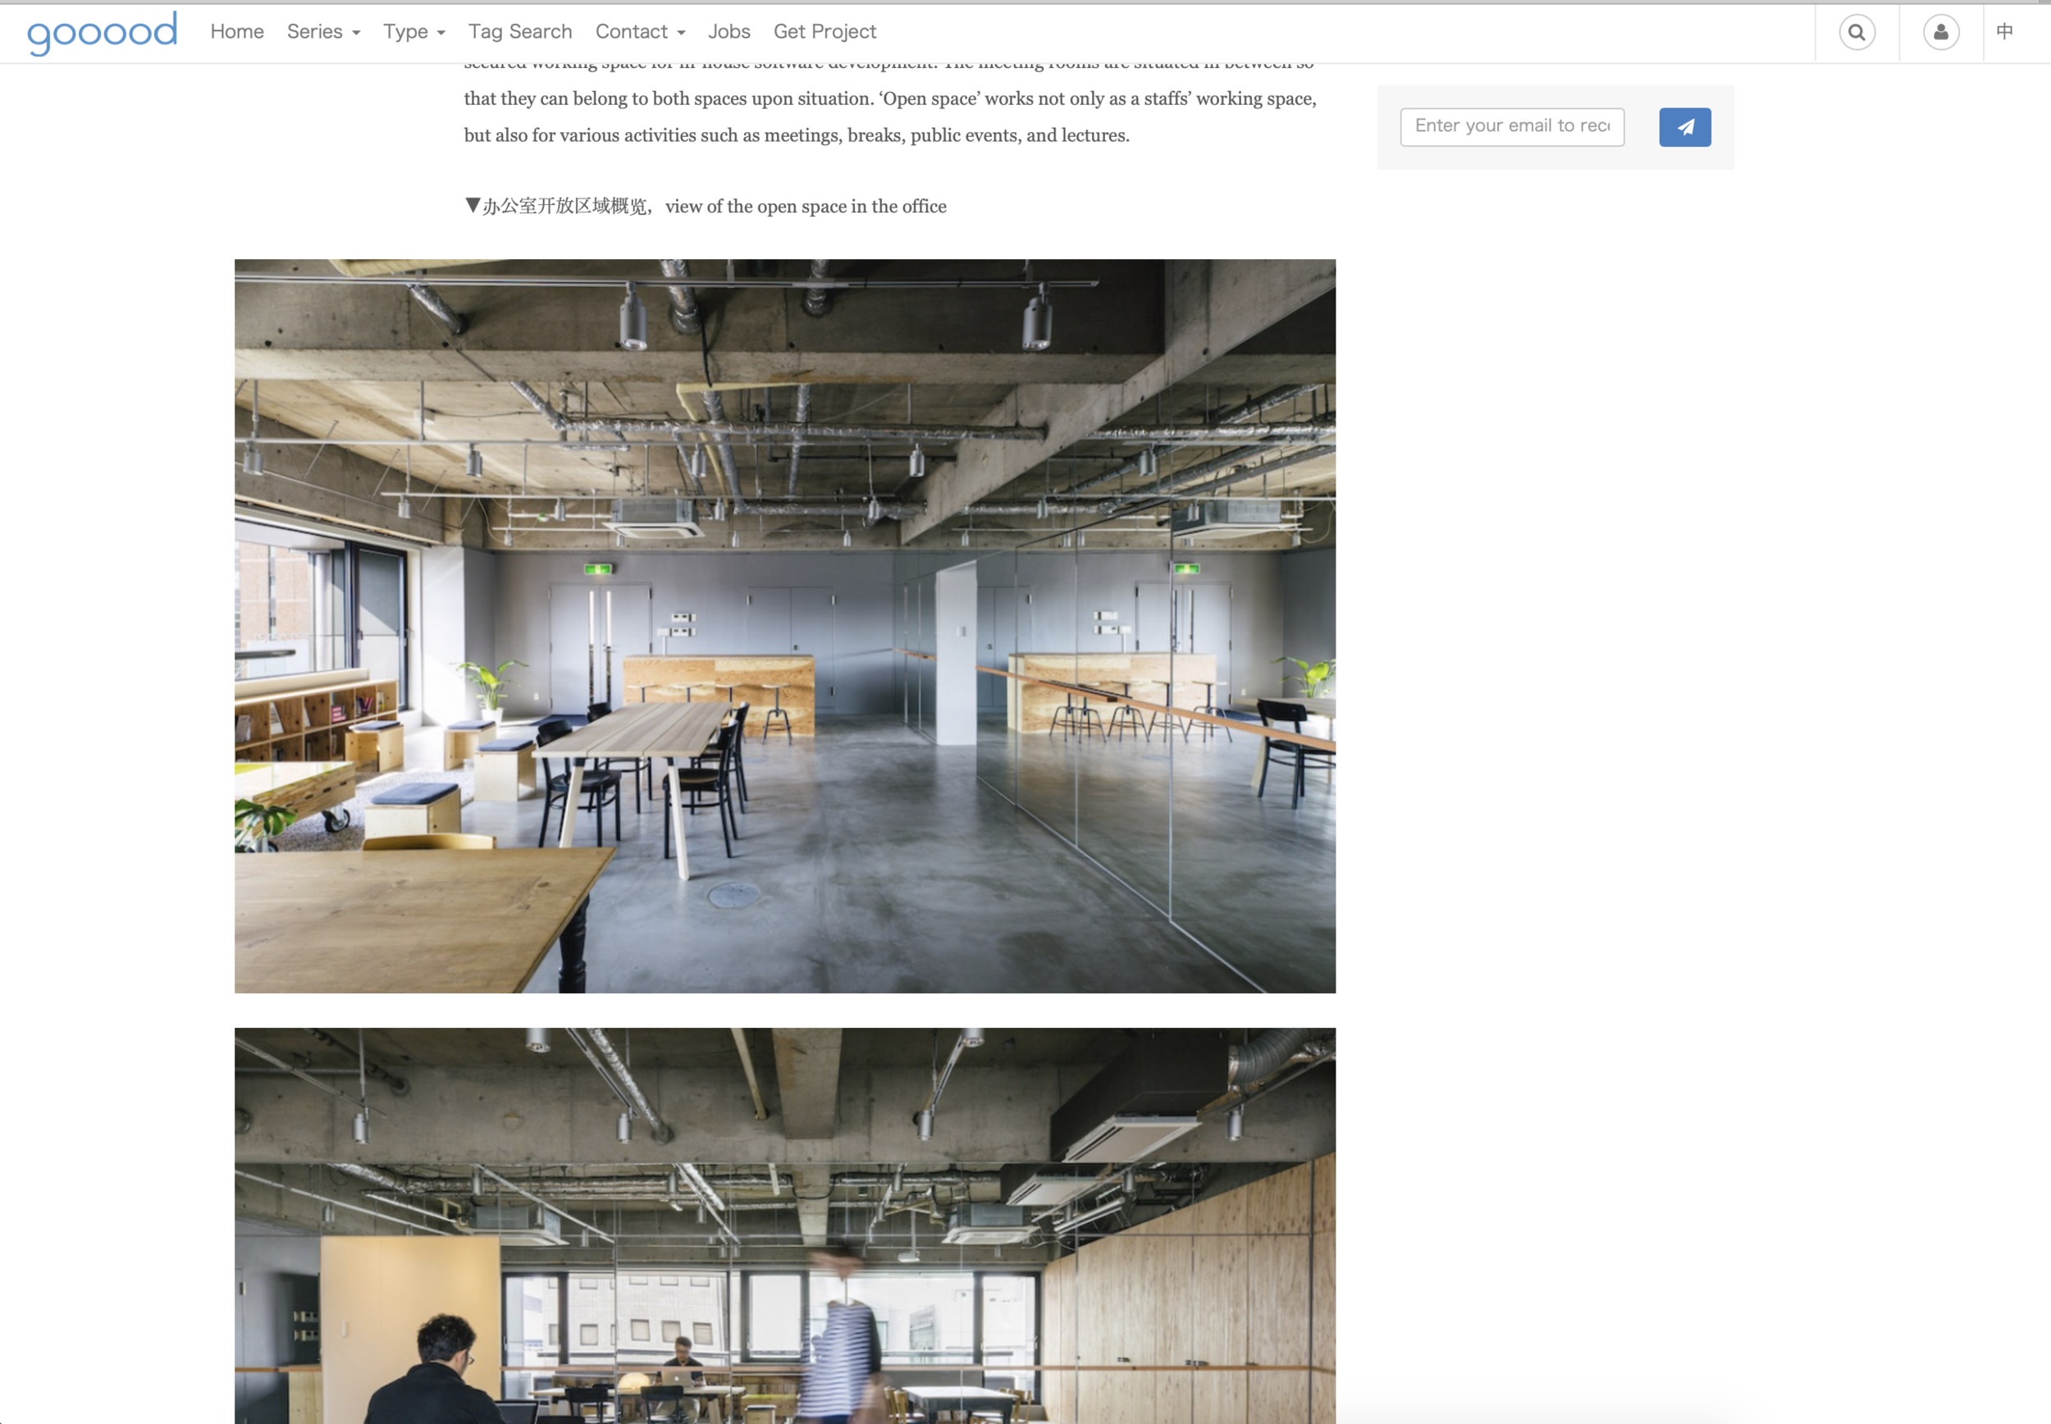Click caption 'view of the open space'

tap(805, 206)
